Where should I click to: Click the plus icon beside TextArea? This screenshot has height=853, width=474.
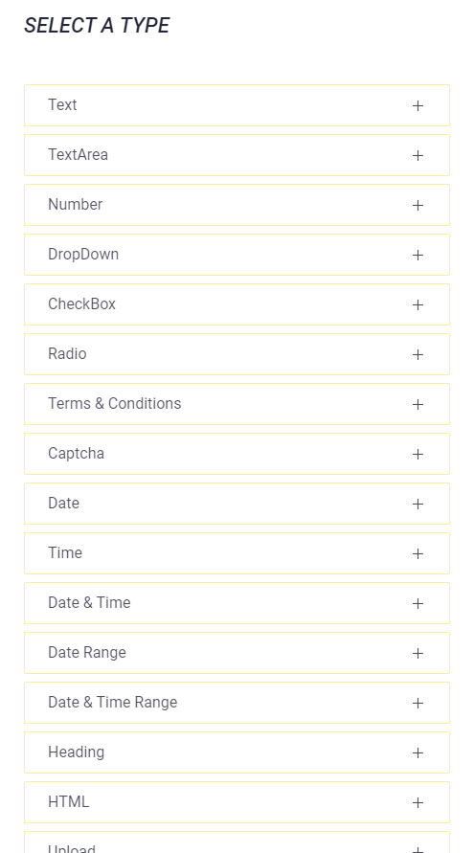click(x=418, y=156)
